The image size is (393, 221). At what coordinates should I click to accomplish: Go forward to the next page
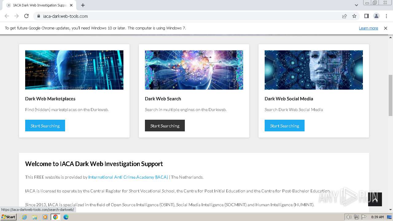coord(17,16)
